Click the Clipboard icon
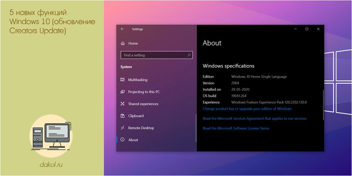The height and width of the screenshot is (176, 352). [123, 116]
